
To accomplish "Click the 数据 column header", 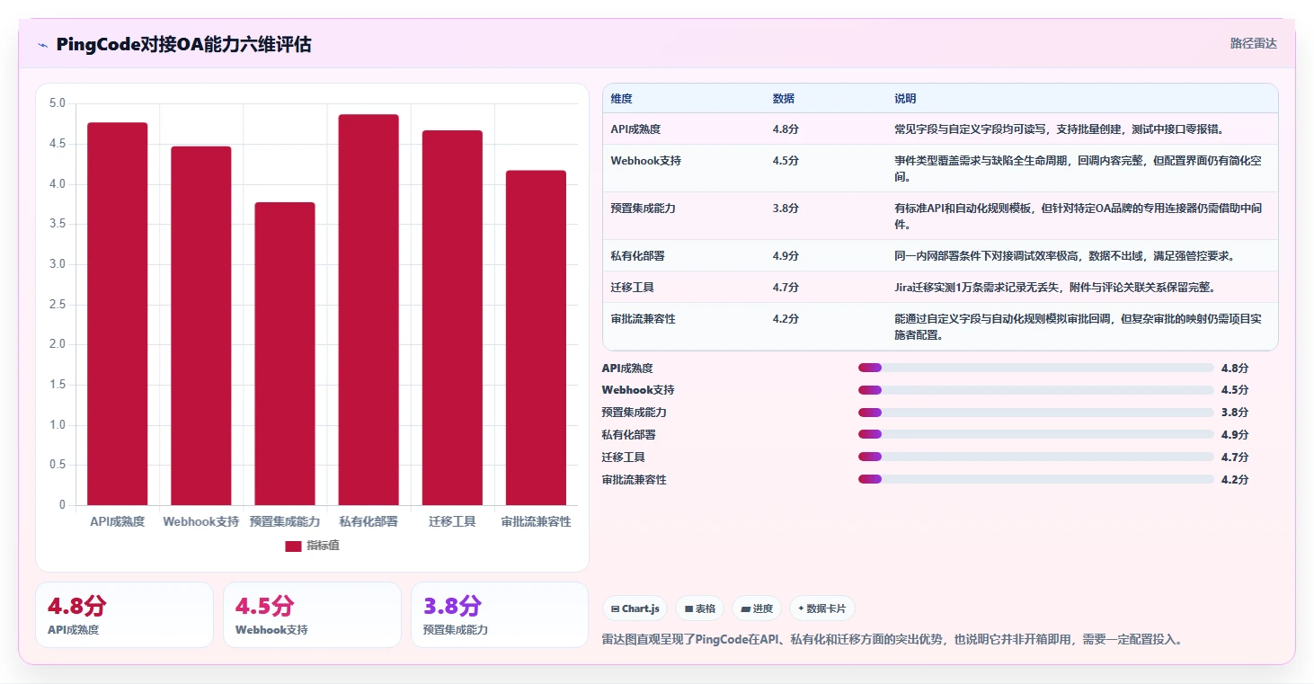I will pos(783,99).
